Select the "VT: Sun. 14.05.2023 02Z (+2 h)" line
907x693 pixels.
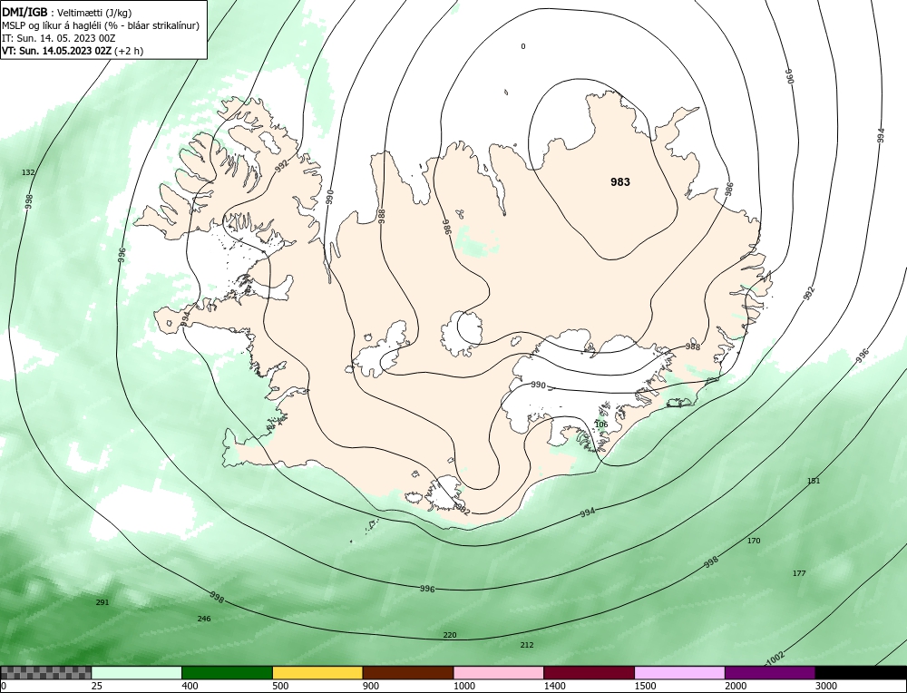(x=73, y=51)
